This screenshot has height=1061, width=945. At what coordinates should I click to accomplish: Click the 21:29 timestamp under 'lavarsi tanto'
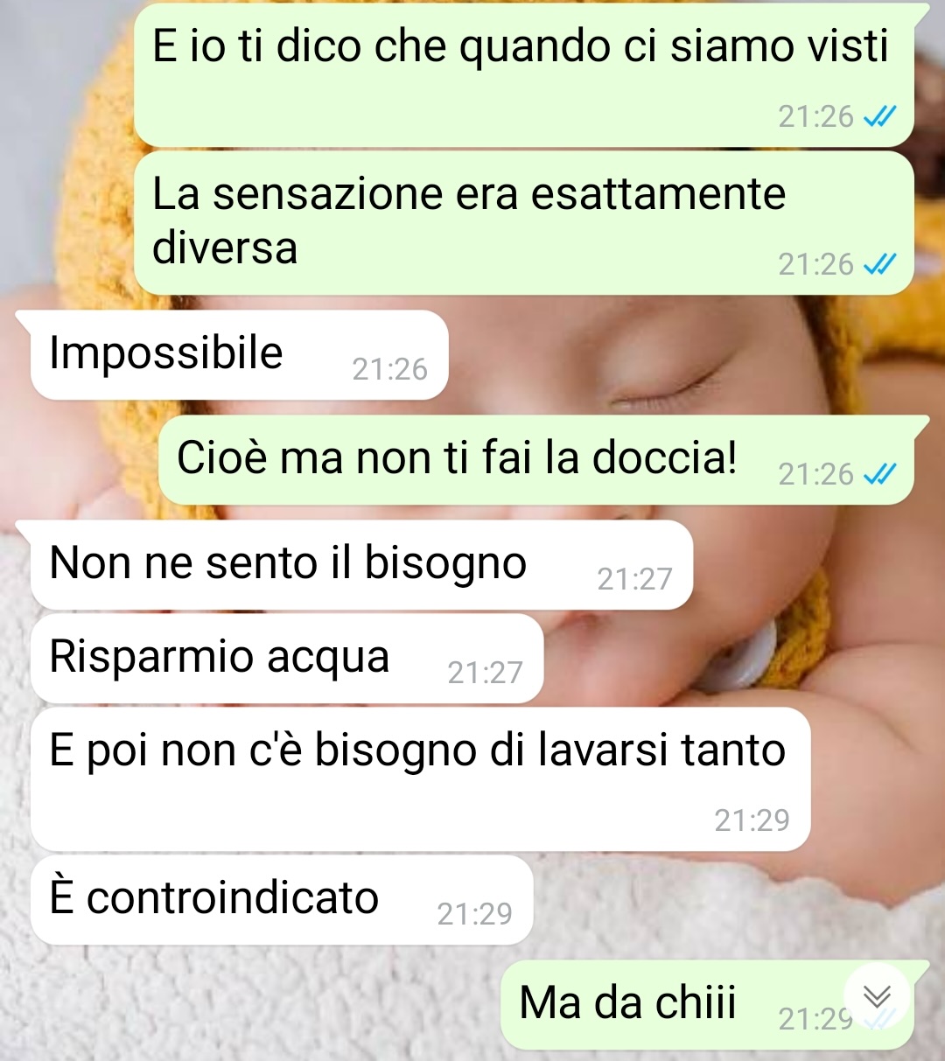[x=752, y=820]
